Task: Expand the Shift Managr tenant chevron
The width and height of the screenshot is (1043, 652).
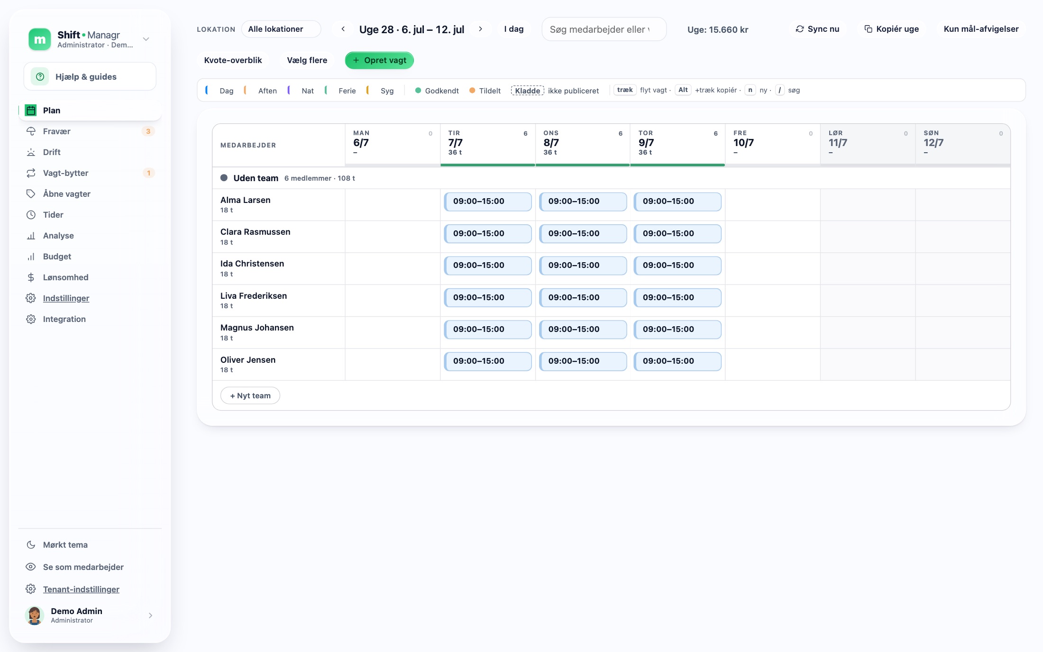Action: point(146,39)
